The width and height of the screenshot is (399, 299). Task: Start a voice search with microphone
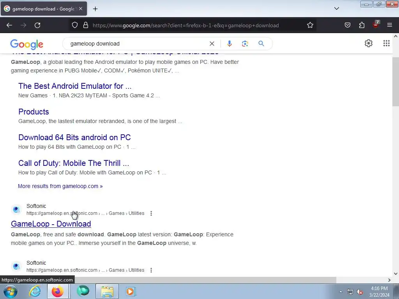229,44
